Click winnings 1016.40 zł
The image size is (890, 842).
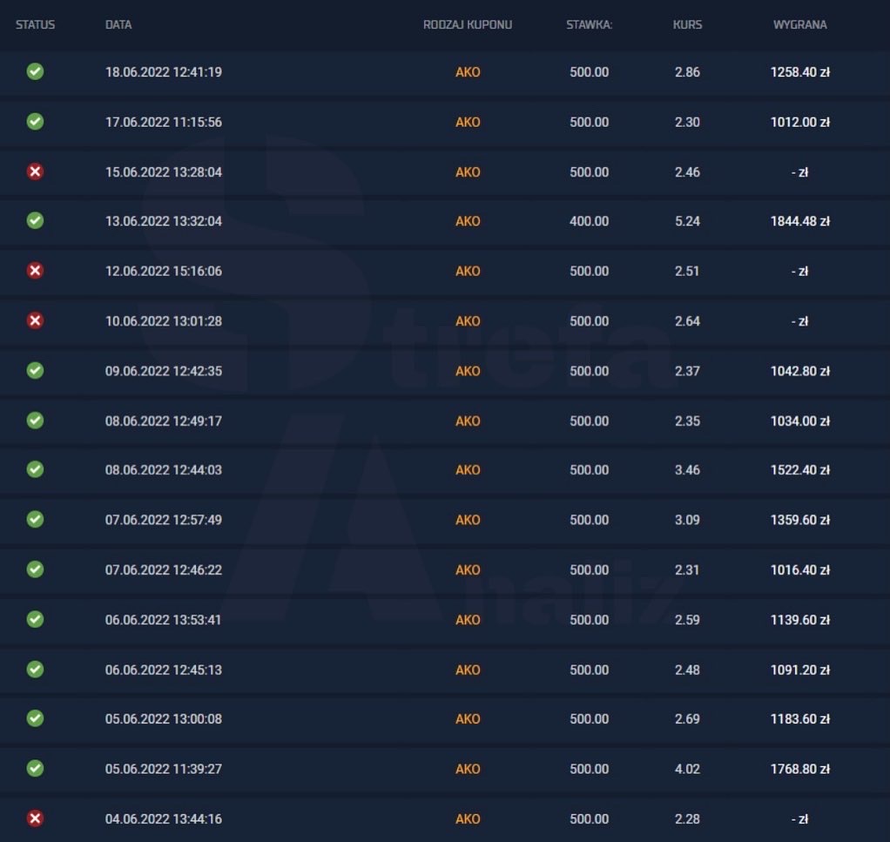tap(799, 570)
